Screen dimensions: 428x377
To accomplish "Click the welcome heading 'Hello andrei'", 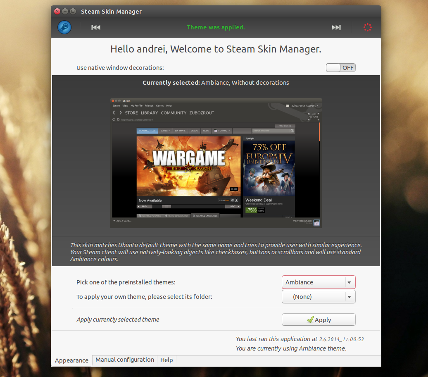I will (216, 49).
